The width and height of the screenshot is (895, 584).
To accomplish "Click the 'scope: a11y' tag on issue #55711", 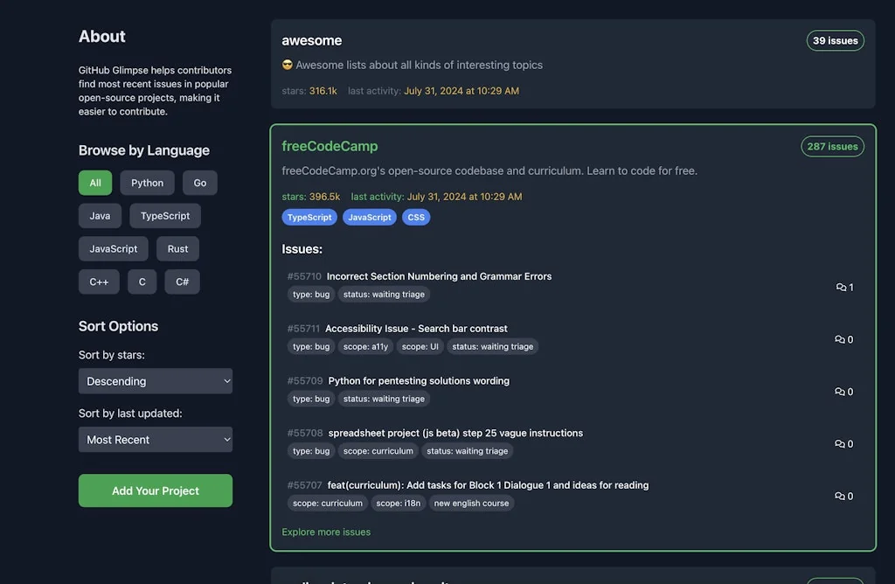I will click(x=365, y=346).
